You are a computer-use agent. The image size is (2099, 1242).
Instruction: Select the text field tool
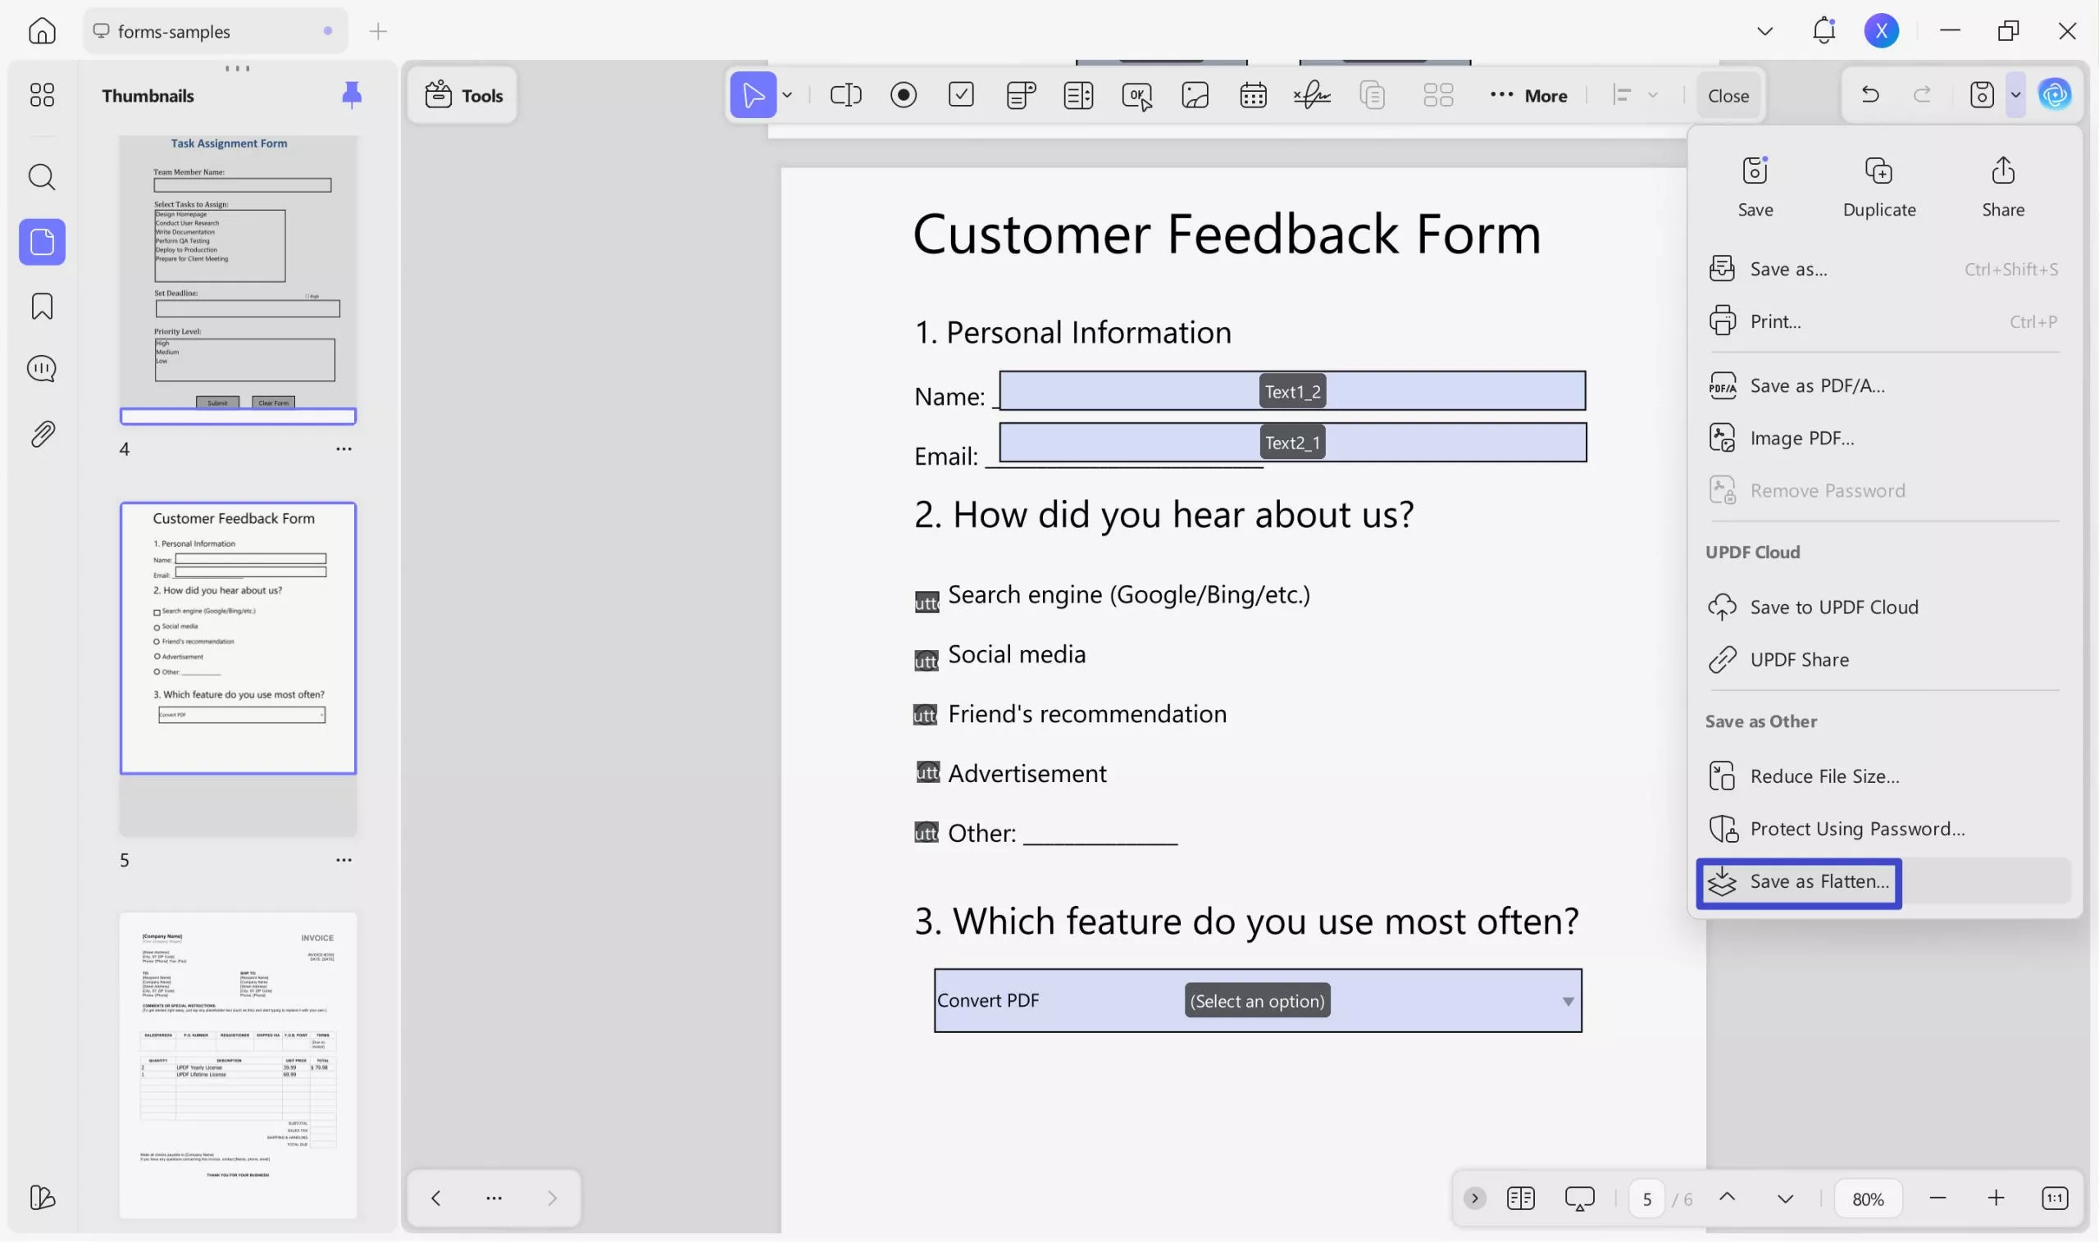845,94
